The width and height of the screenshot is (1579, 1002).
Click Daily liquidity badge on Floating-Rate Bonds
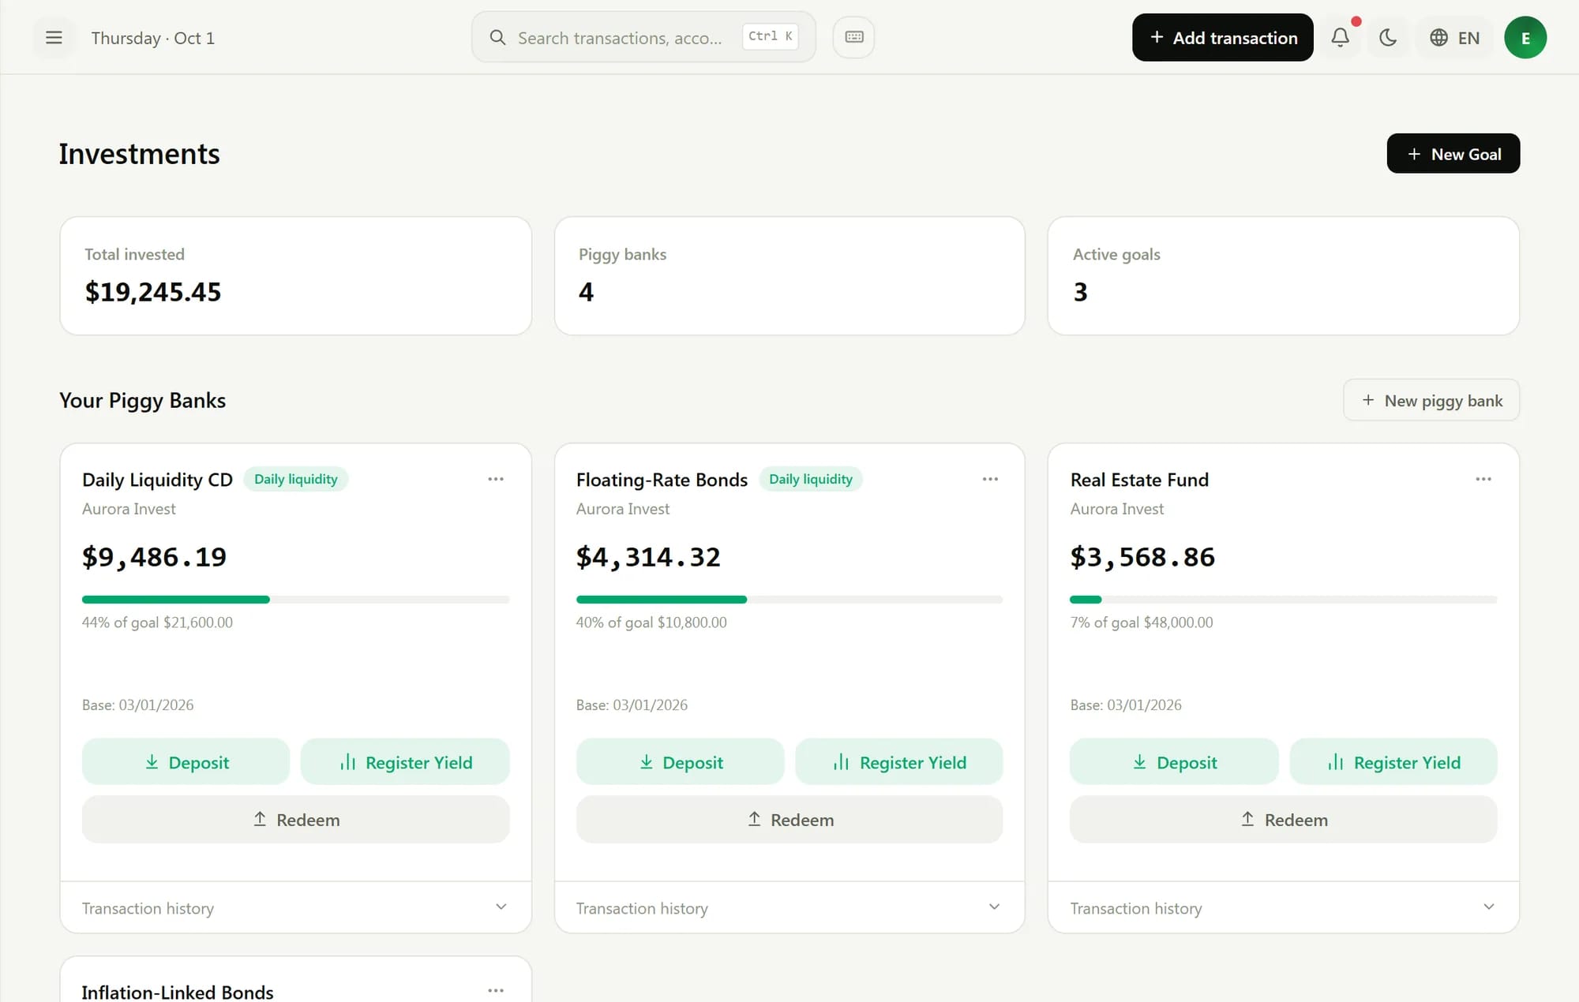(x=811, y=479)
